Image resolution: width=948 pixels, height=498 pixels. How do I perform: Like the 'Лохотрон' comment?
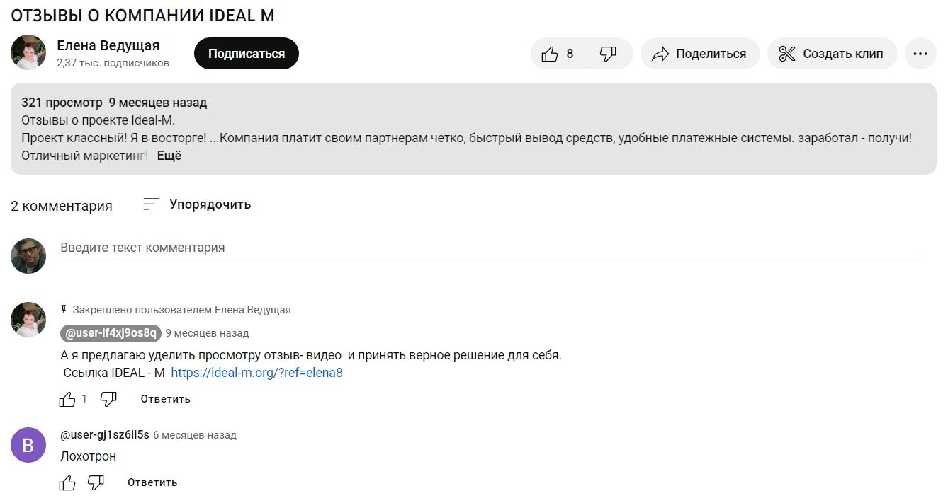(67, 482)
